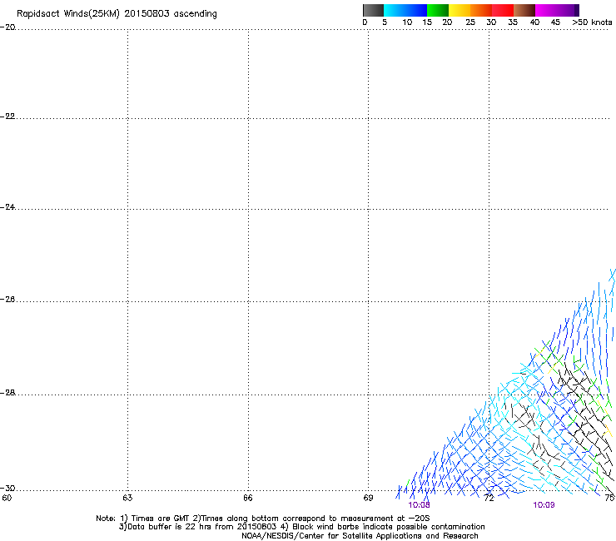This screenshot has width=616, height=541.
Task: Click the note line about 'Data buffer is 22 hrs'
Action: pos(301,527)
